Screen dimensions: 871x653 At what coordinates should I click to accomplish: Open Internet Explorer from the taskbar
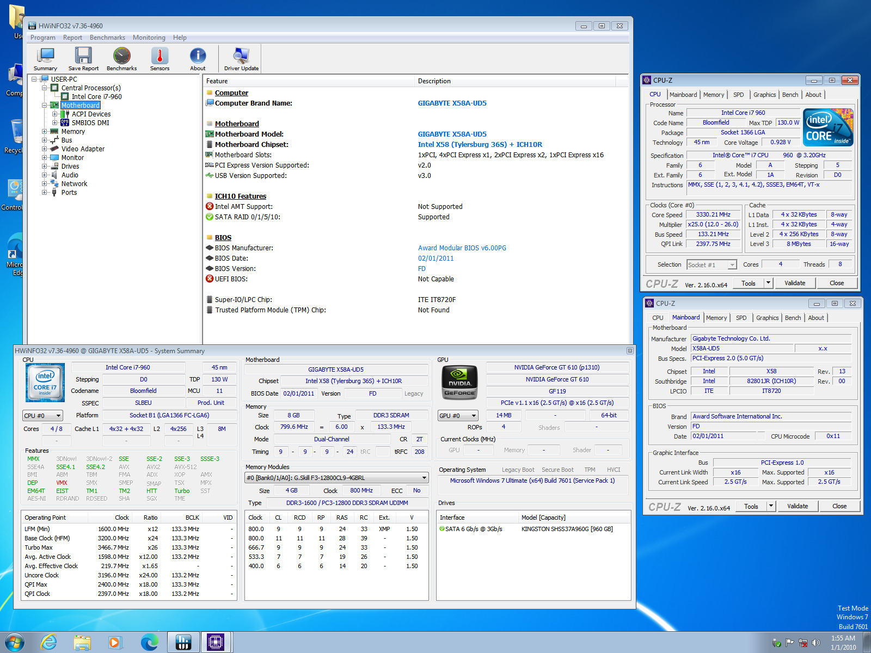[49, 642]
